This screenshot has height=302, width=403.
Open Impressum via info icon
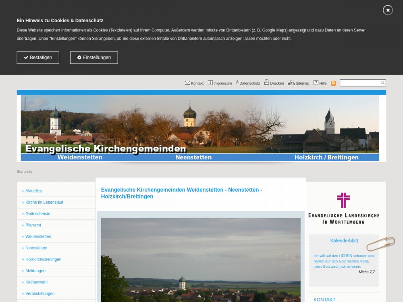click(210, 83)
